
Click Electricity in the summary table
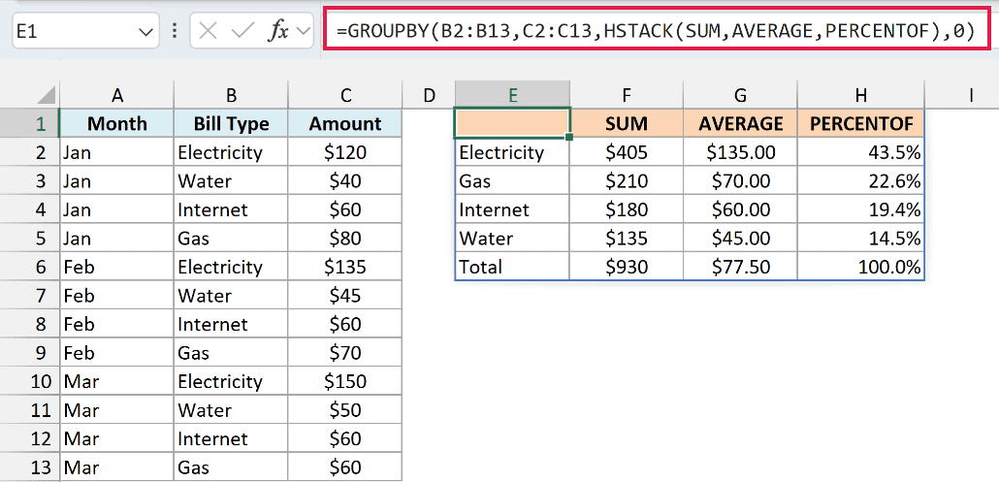512,152
